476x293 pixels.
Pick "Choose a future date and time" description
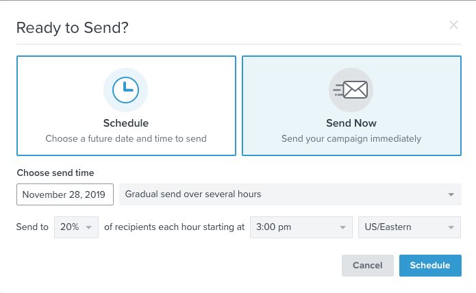[x=125, y=138]
